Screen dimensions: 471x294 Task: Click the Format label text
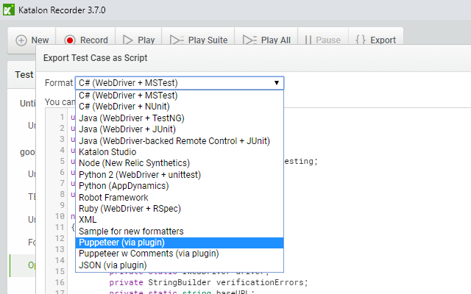59,83
